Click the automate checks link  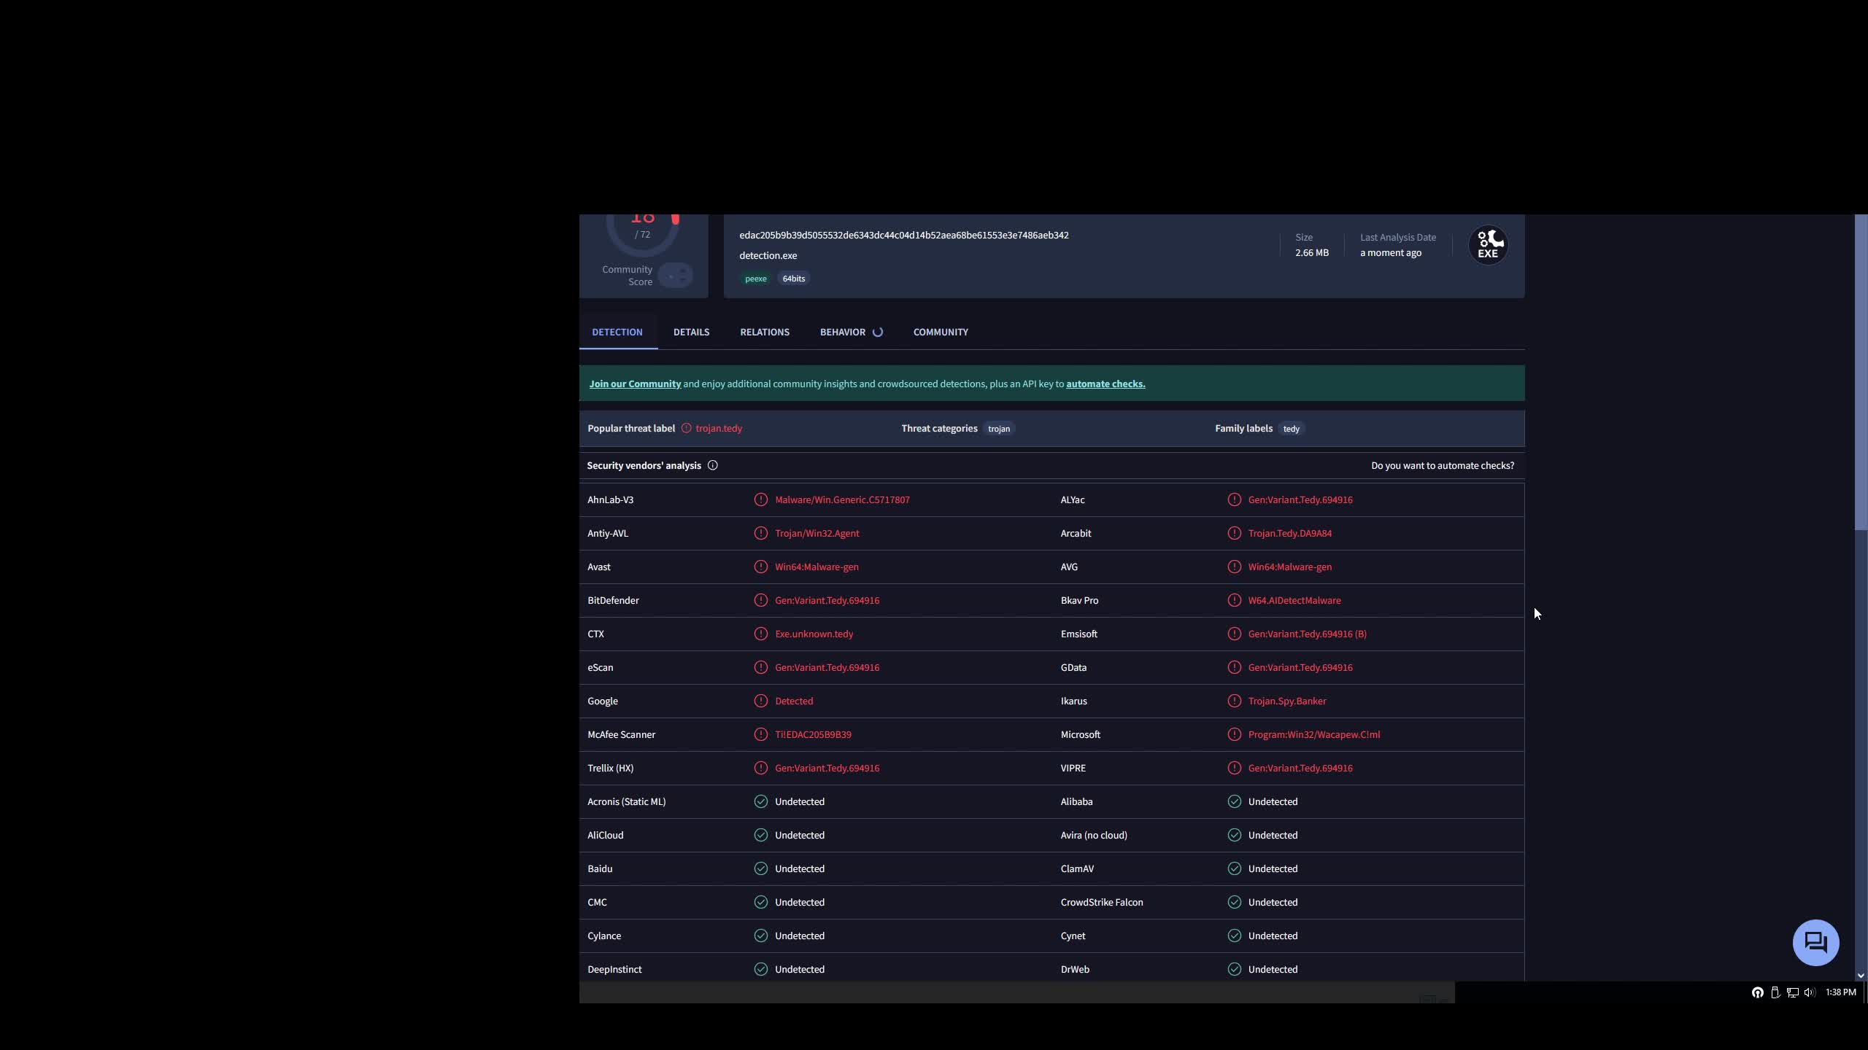pos(1105,384)
